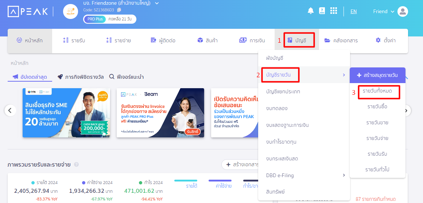Go to previous banner slide
This screenshot has height=203, width=423.
10,110
